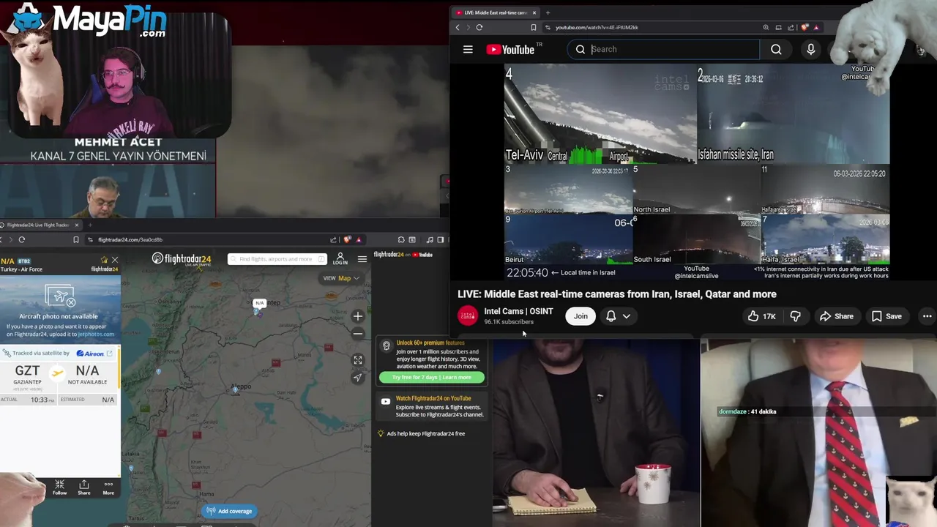Reload the YouTube browser page

(x=479, y=27)
